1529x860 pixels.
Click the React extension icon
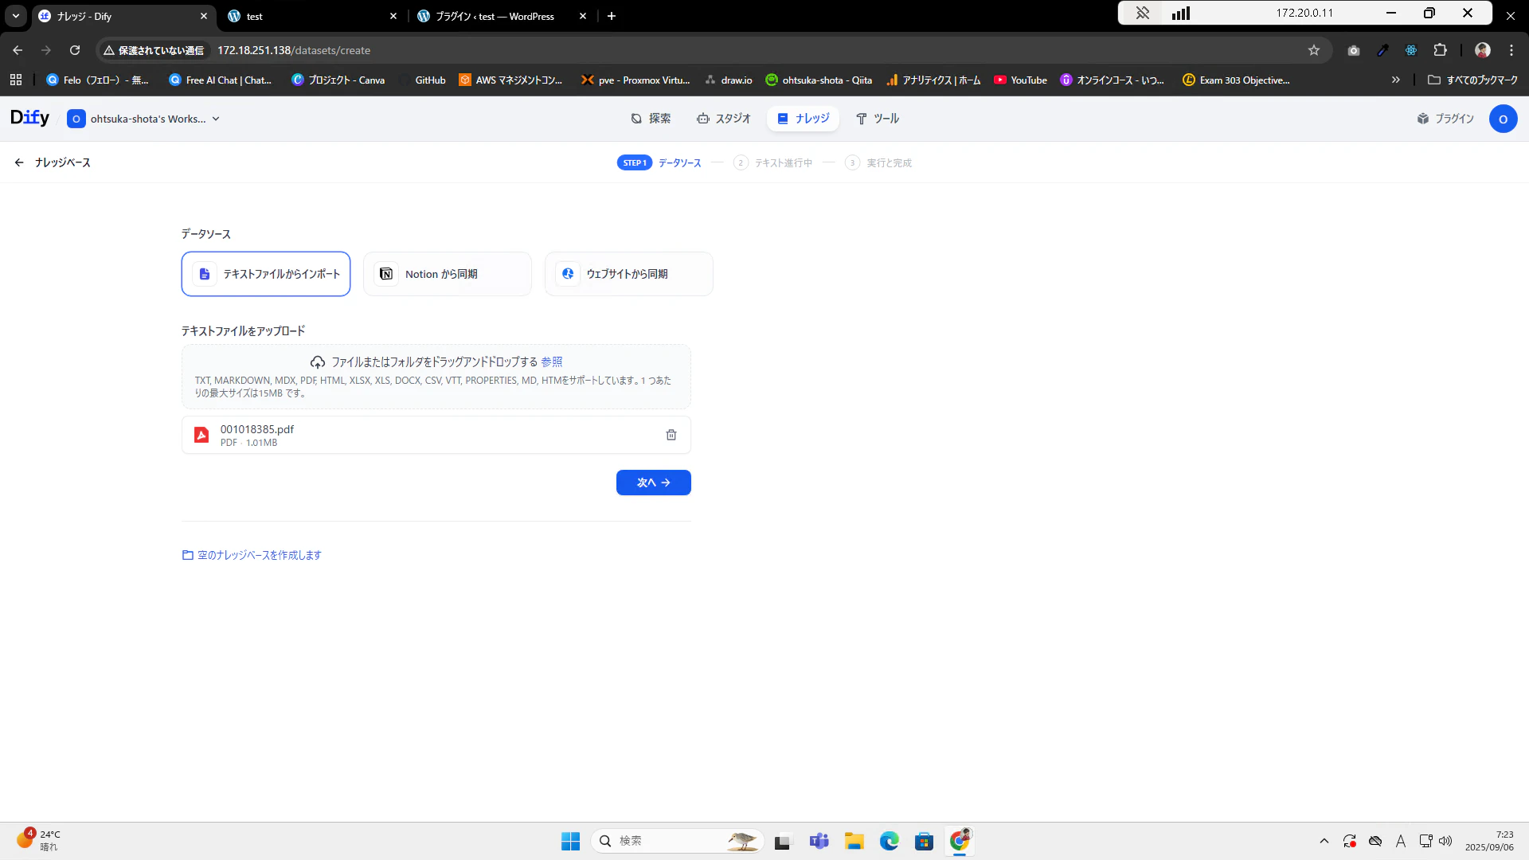[1411, 50]
